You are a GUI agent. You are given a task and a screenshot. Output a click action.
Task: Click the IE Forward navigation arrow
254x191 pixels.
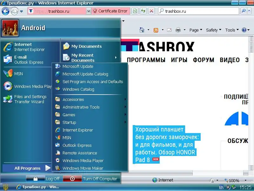[14, 11]
